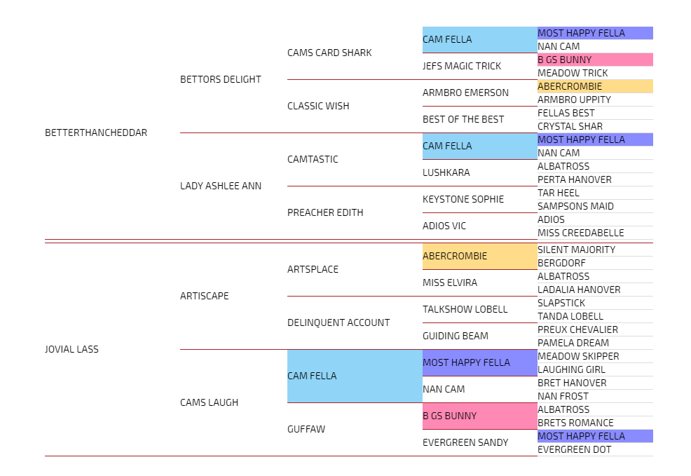Select EVERGREEN DOT at the bottom right
The image size is (691, 476).
(574, 449)
